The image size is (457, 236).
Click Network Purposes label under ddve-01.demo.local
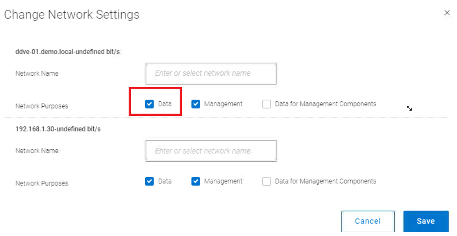[41, 106]
